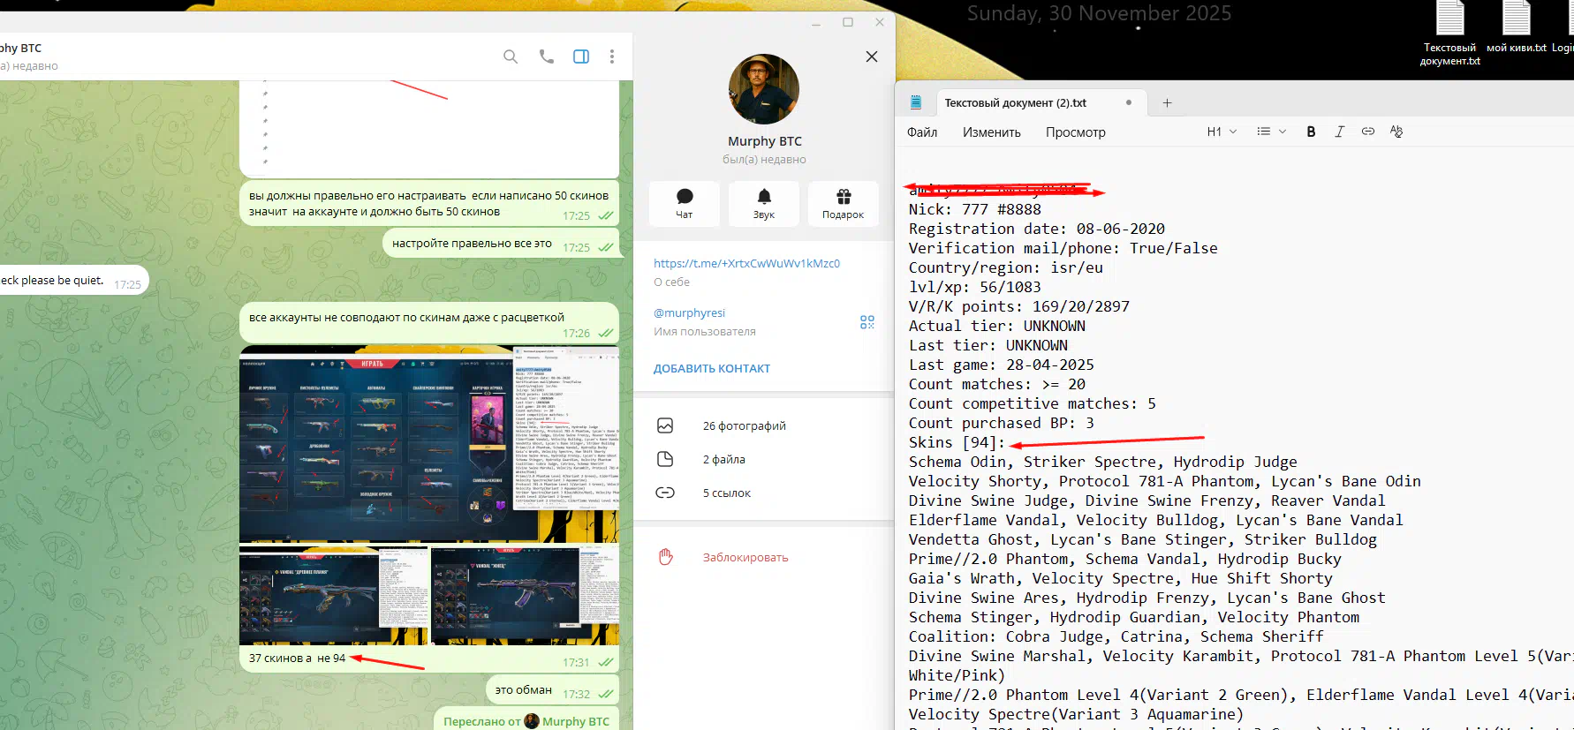
Task: Expand the list style dropdown
Action: click(1271, 132)
